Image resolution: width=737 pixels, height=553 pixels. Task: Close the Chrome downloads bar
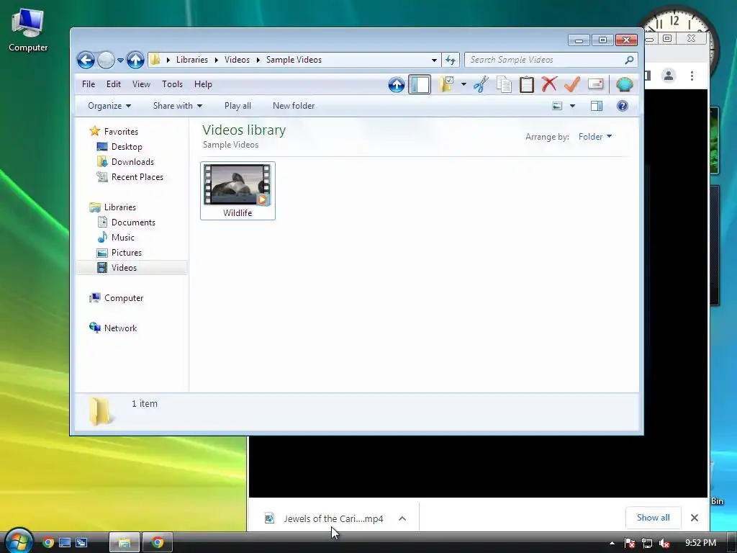coord(695,518)
